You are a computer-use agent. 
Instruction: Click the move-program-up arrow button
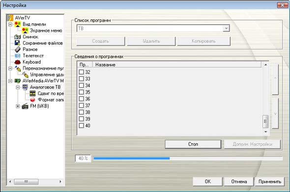click(x=275, y=79)
